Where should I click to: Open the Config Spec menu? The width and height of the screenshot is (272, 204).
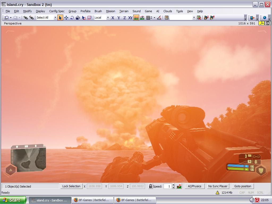(57, 11)
